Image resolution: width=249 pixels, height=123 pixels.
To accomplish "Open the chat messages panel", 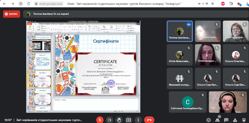I will pos(226,120).
